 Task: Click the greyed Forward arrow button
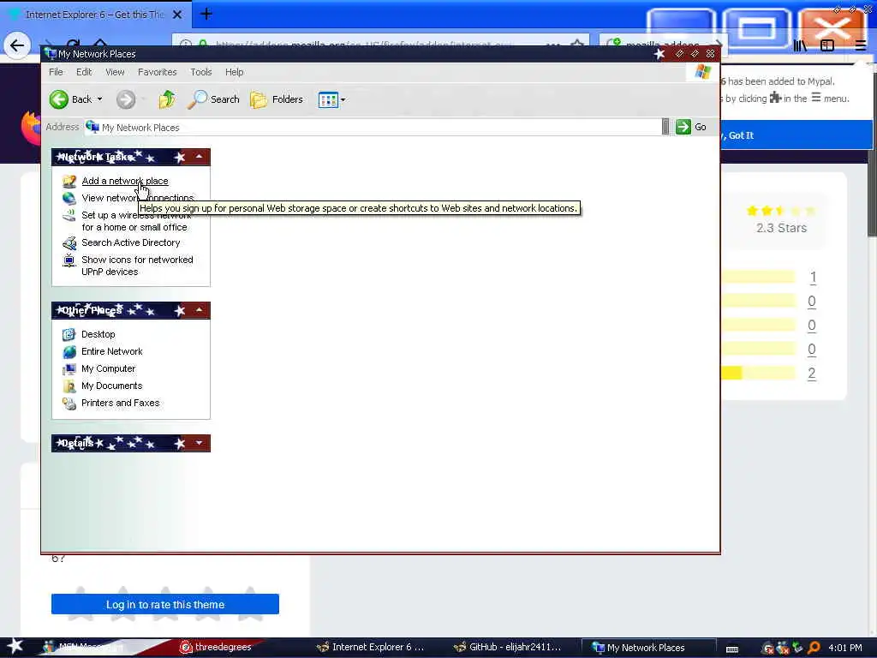click(x=126, y=99)
